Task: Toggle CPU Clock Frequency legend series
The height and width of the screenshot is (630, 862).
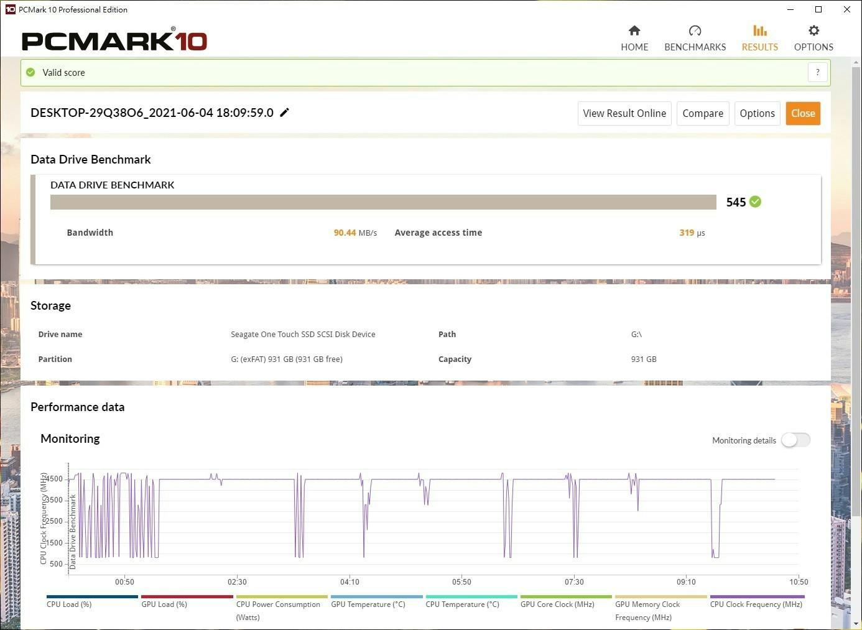Action: tap(757, 604)
